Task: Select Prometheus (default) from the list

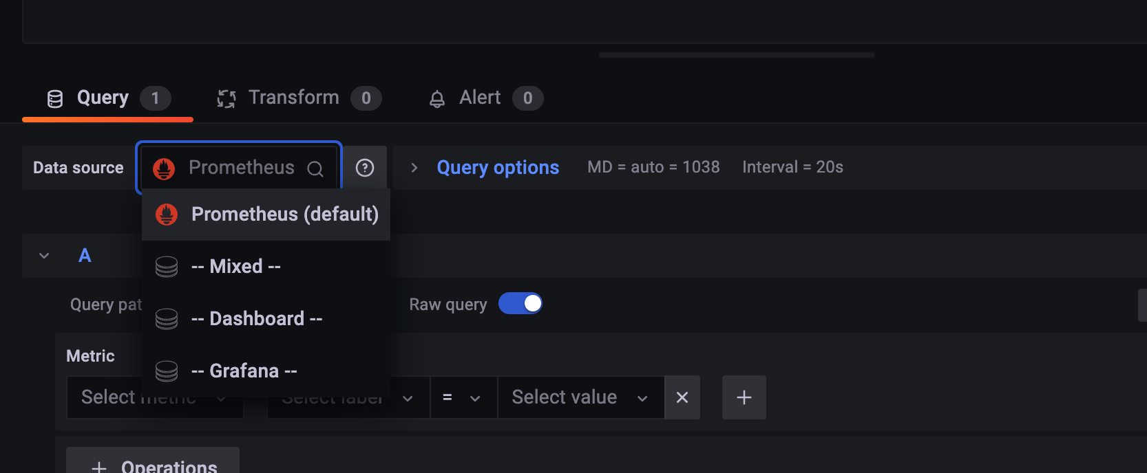Action: [266, 214]
